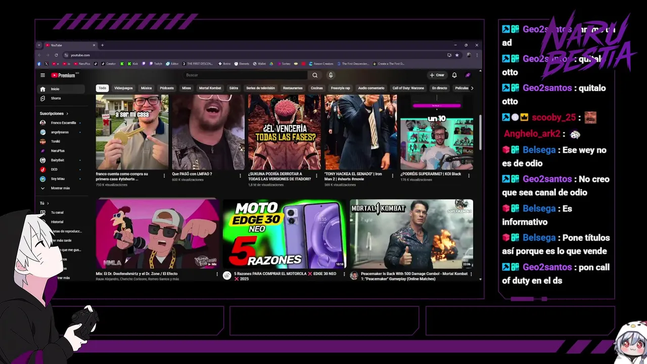Activate voice search microphone
Image resolution: width=647 pixels, height=364 pixels.
pos(331,75)
